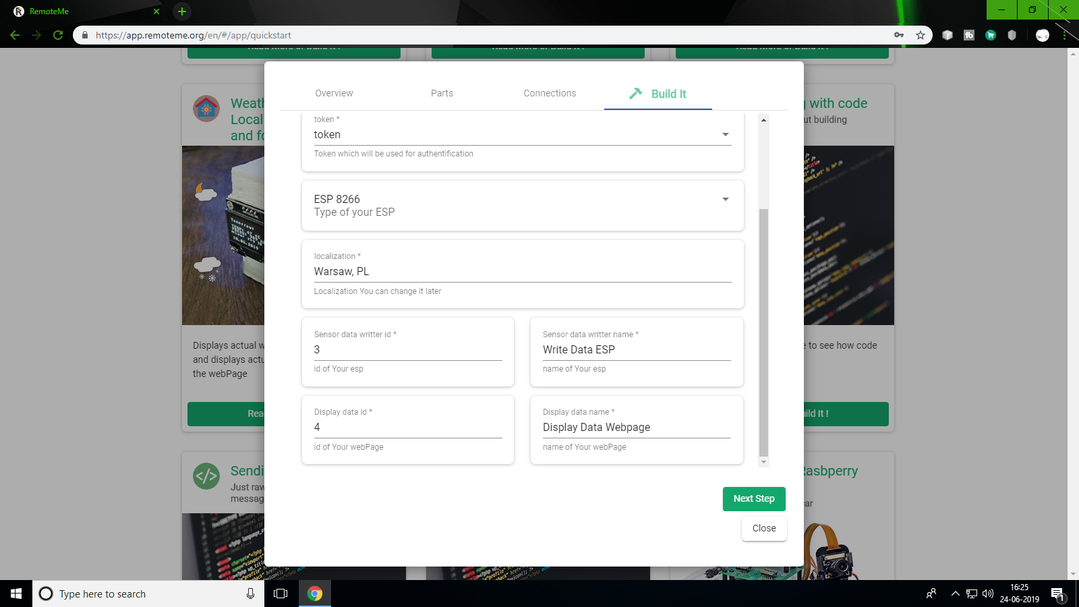Switch to the Connections tab

pos(550,93)
